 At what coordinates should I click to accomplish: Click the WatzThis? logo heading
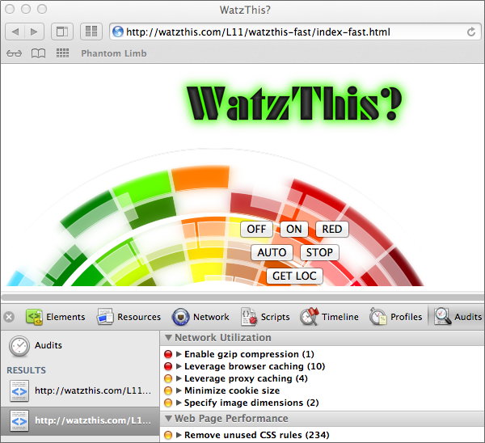[294, 104]
